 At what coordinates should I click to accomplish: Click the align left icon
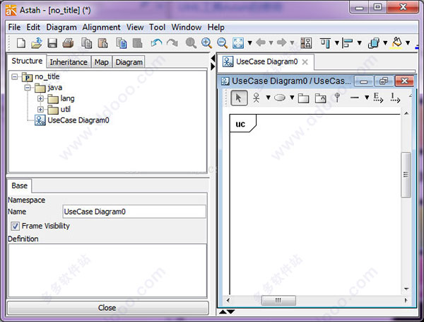pyautogui.click(x=348, y=43)
